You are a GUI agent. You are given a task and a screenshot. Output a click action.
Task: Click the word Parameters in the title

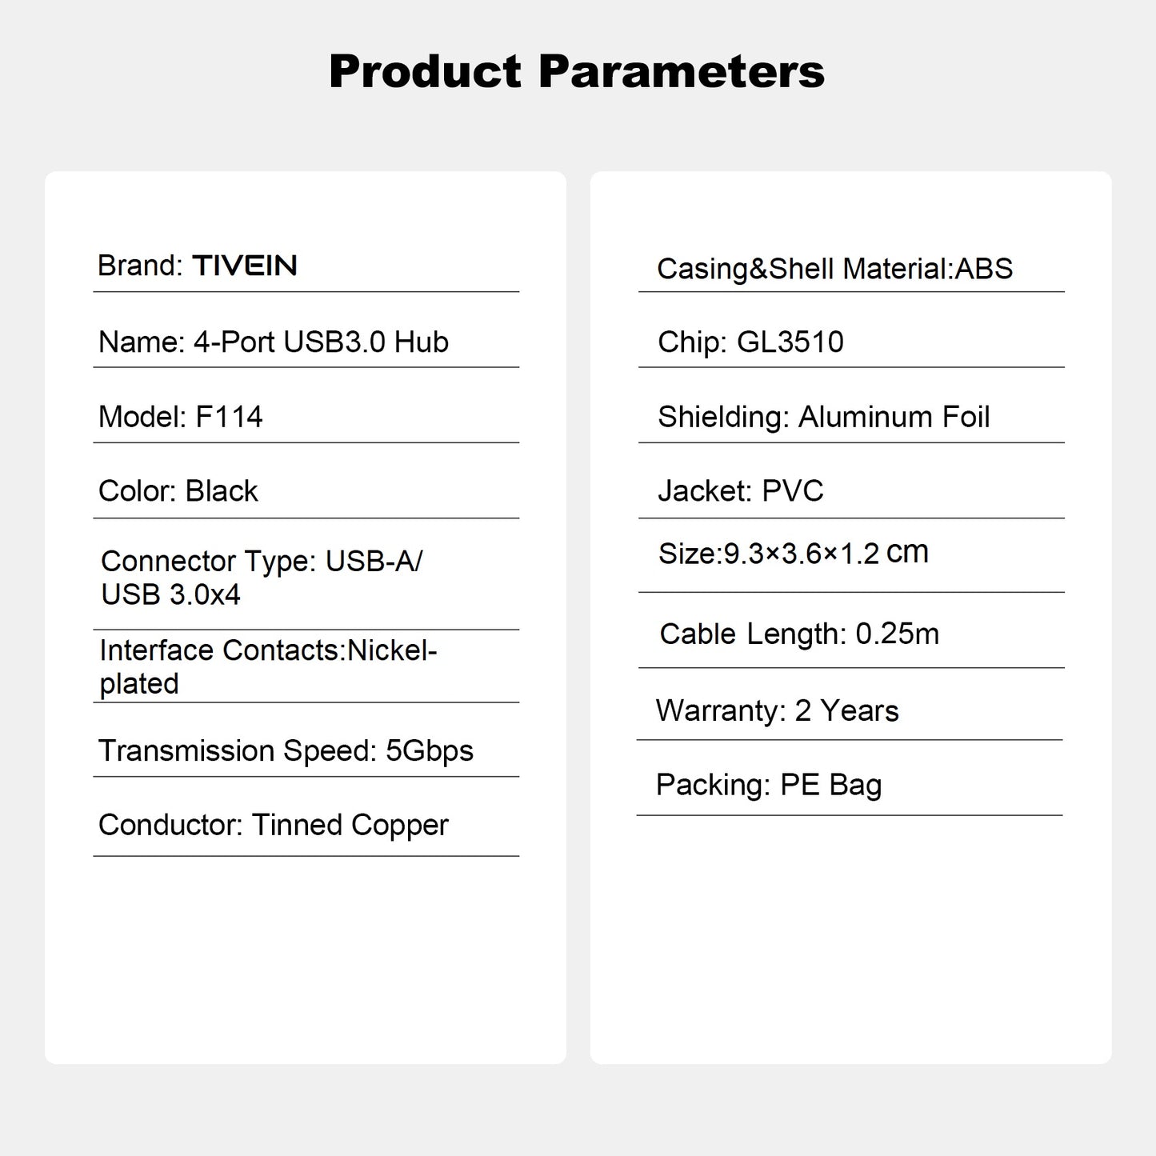pyautogui.click(x=681, y=71)
